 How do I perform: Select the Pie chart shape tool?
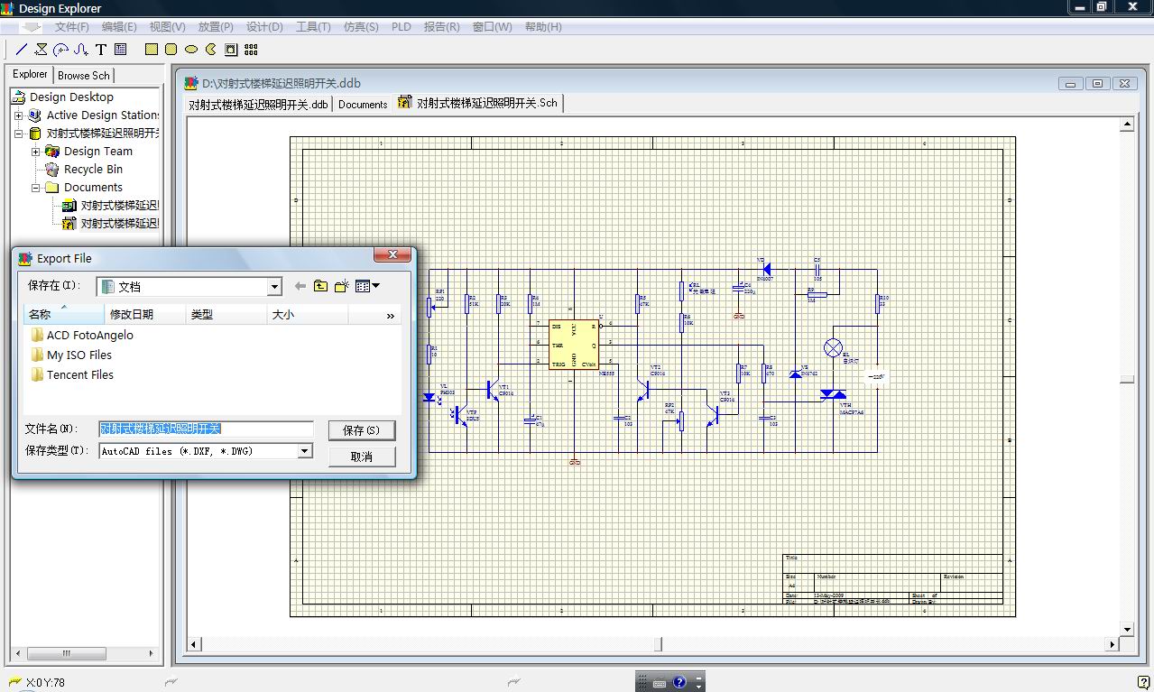(x=211, y=50)
